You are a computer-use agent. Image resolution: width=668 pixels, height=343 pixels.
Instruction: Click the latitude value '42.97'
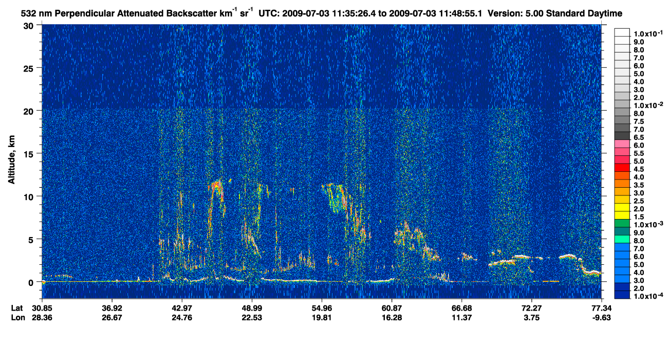pos(182,308)
